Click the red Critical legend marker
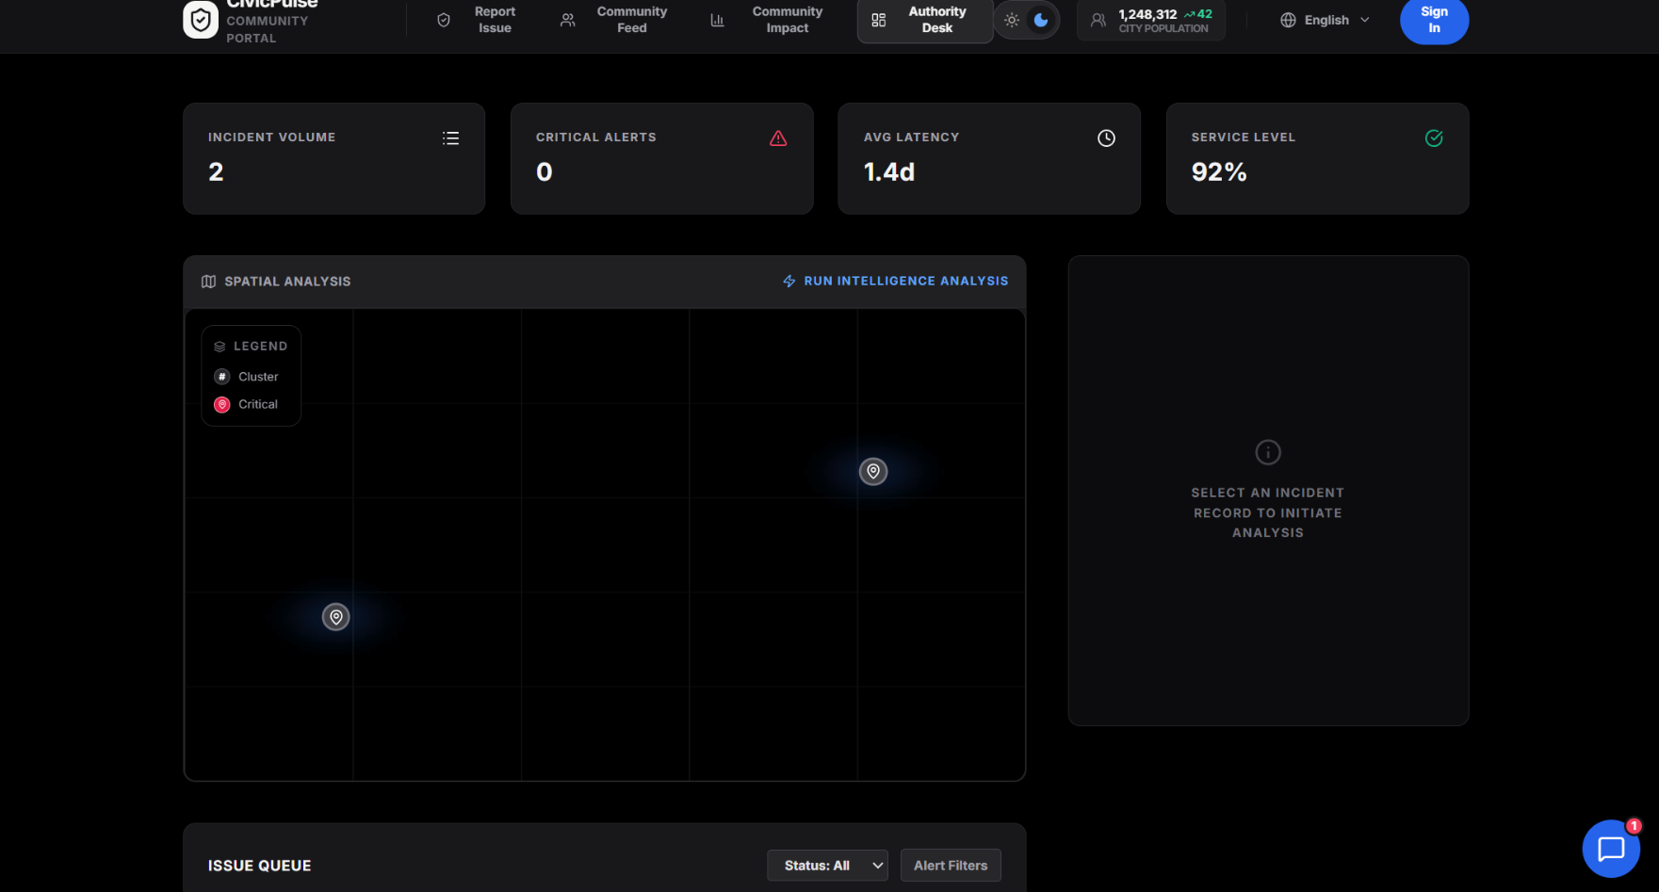Image resolution: width=1659 pixels, height=892 pixels. 222,405
